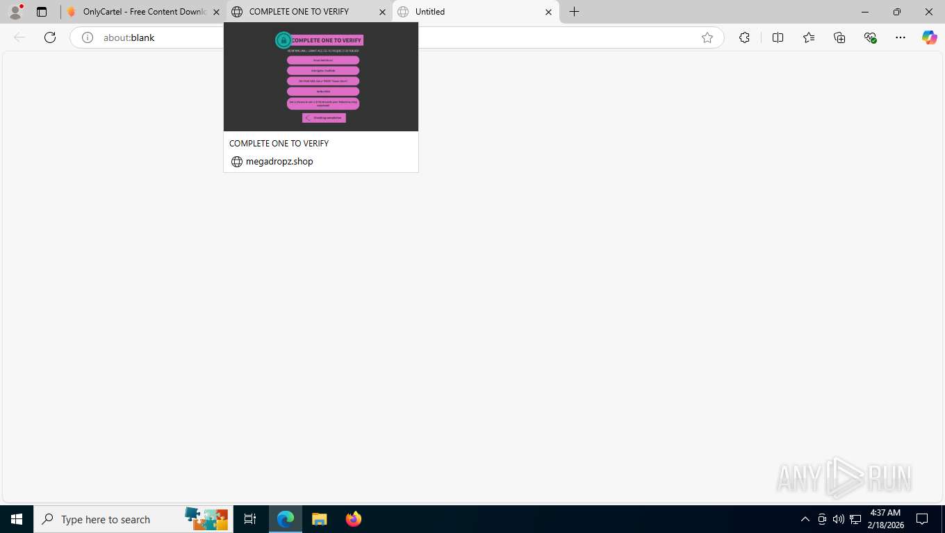Open network status tray icon

tap(855, 519)
